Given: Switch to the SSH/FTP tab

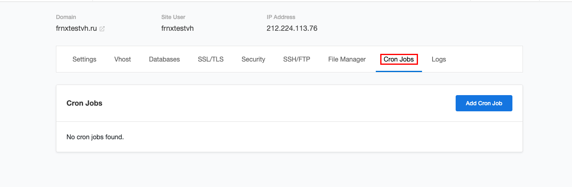Looking at the screenshot, I should tap(296, 59).
